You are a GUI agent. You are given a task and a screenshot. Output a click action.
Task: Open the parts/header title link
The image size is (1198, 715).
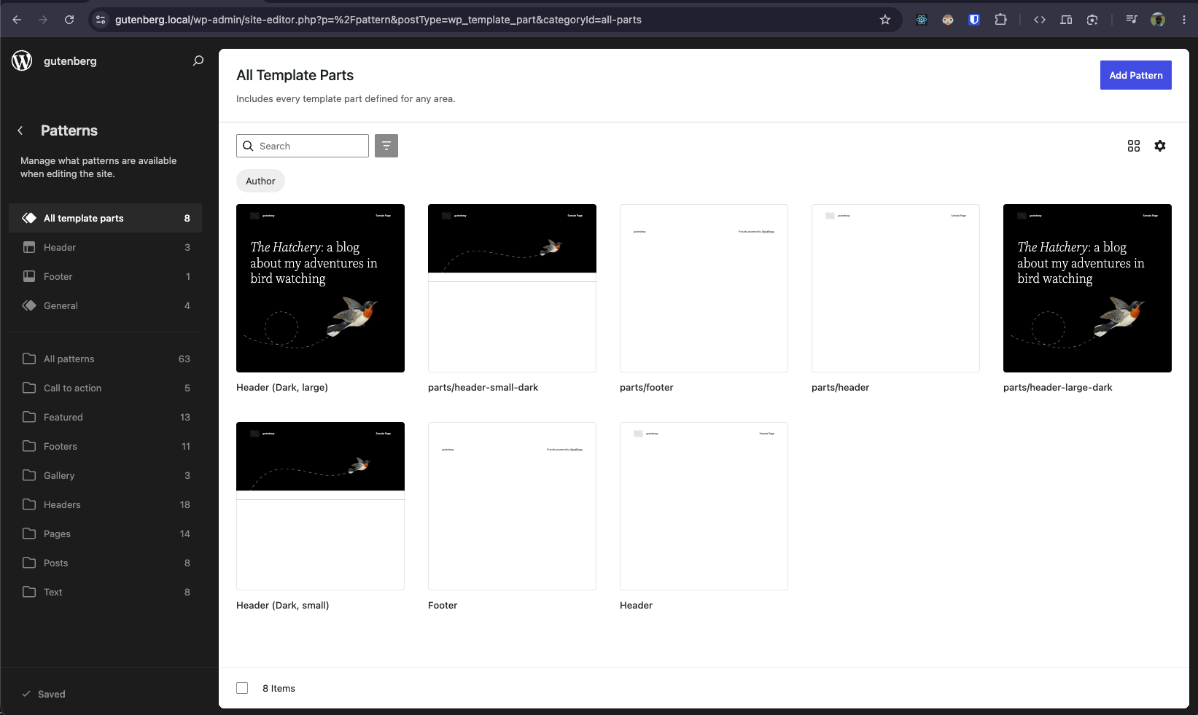(x=840, y=387)
